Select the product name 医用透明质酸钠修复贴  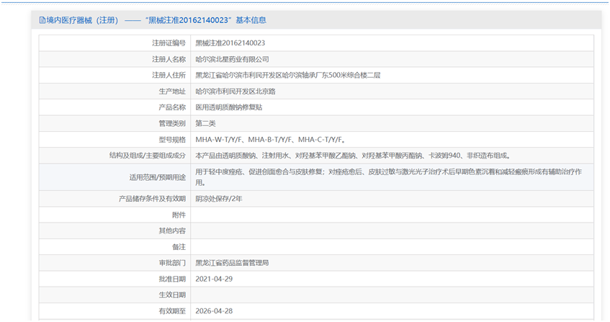(x=229, y=107)
